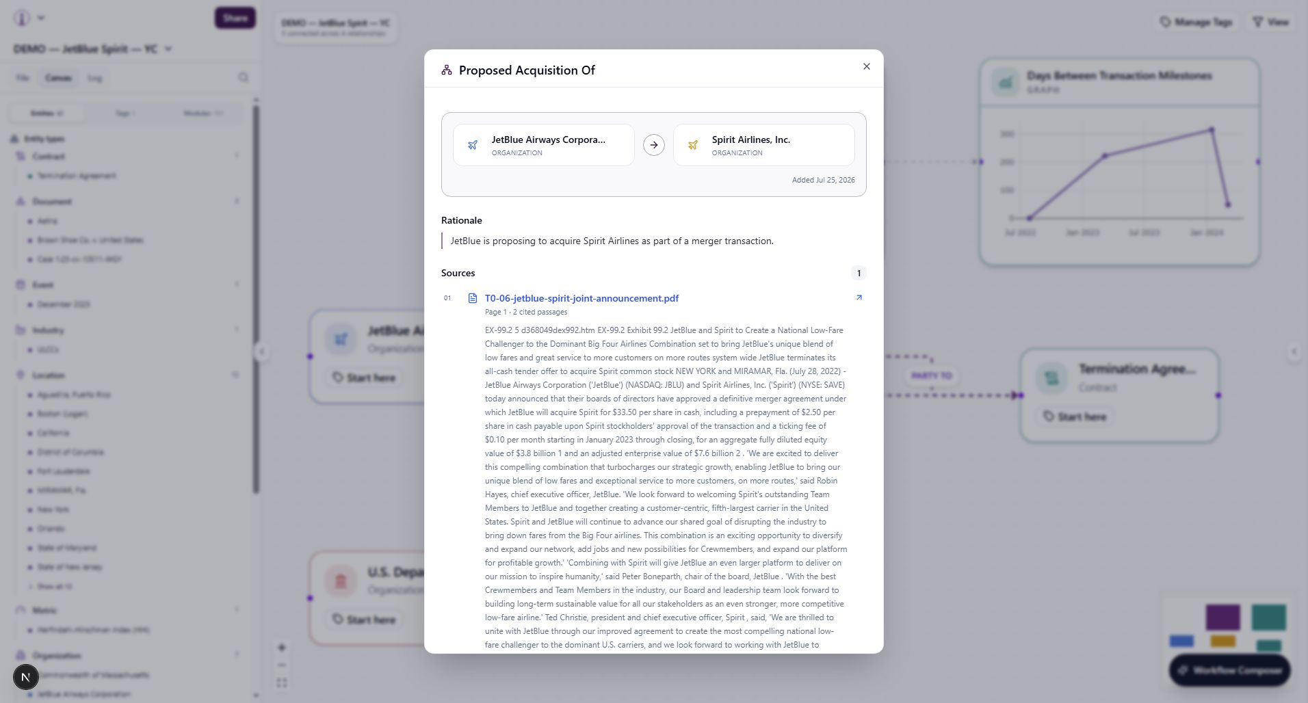
Task: Select Aguadilla, Puerto Rico location
Action: tap(74, 395)
